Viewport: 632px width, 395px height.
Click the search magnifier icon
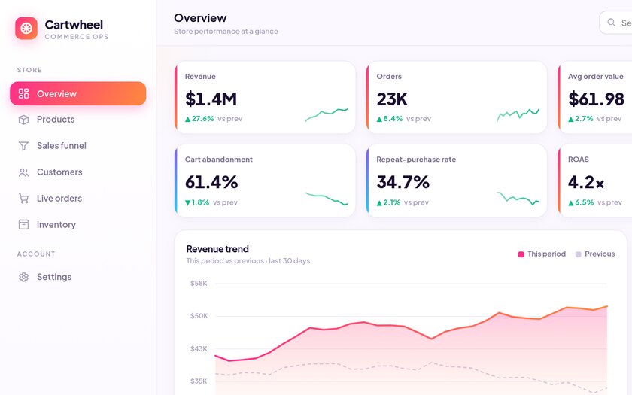click(611, 23)
